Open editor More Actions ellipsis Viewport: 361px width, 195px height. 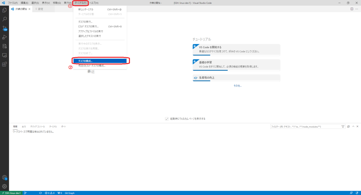[357, 9]
